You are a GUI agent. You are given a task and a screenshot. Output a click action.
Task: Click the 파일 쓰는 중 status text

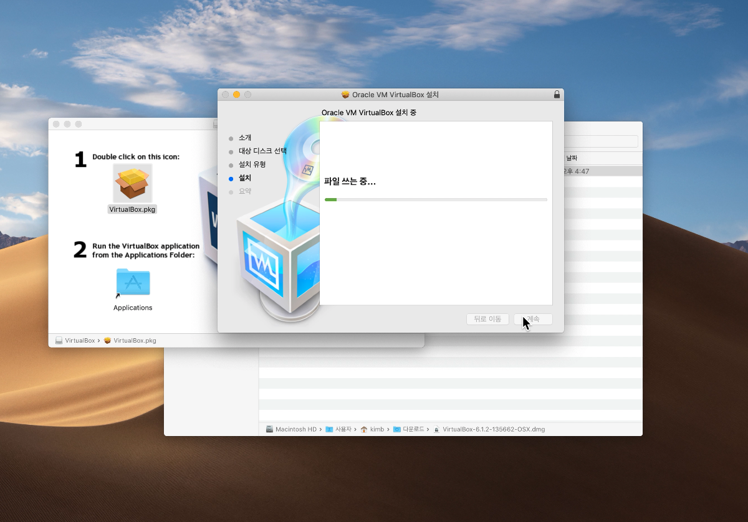[x=350, y=182]
